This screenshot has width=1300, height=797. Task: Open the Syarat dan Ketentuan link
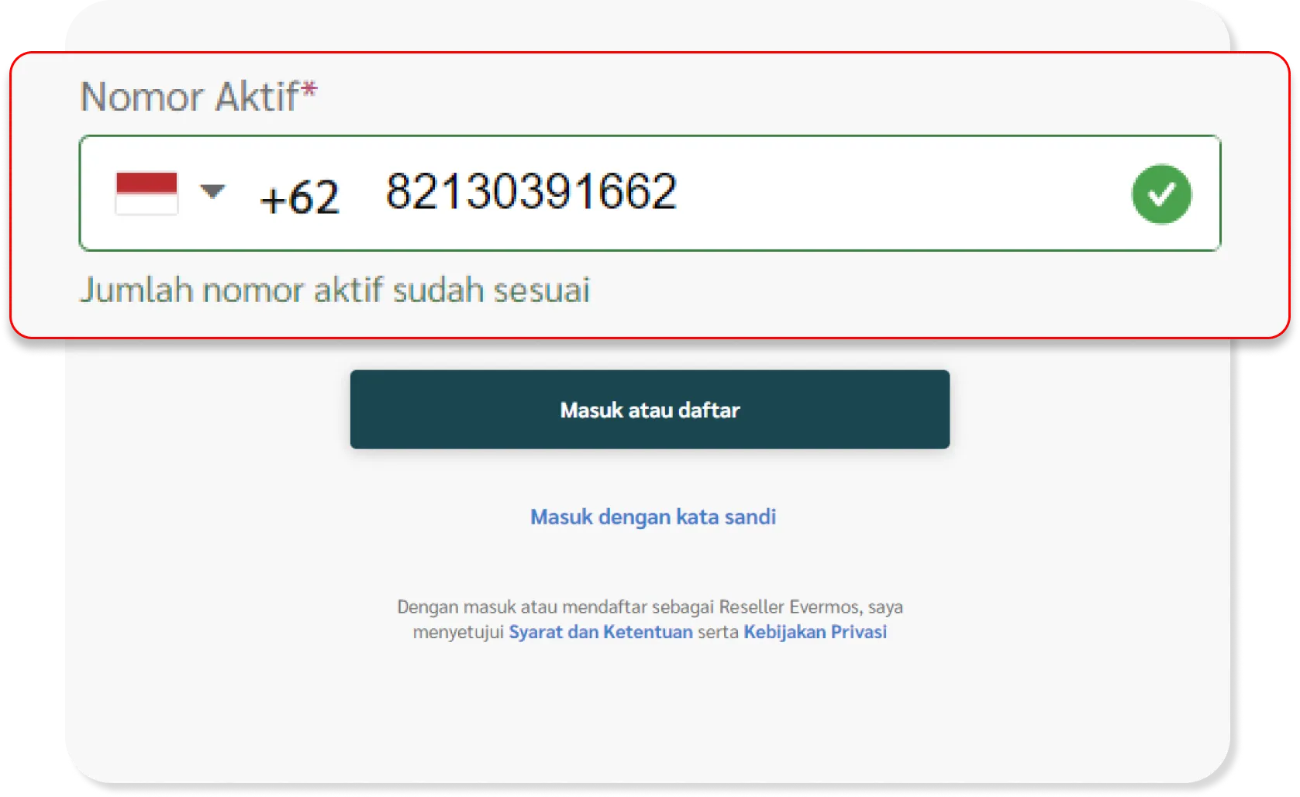(x=601, y=632)
